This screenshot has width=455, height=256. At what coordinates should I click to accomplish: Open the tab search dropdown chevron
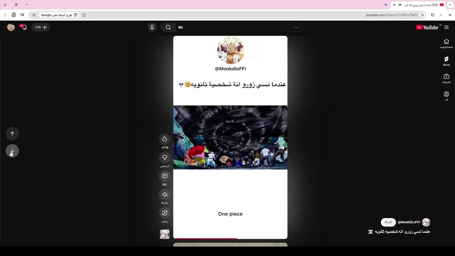[x=450, y=5]
